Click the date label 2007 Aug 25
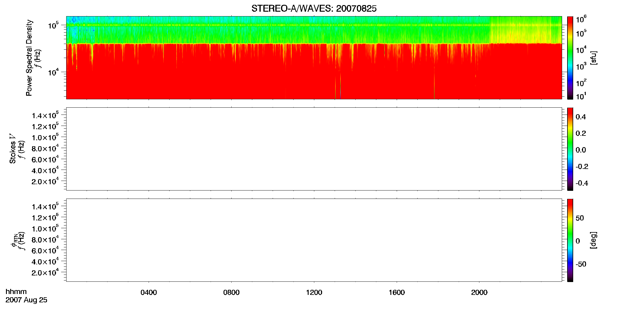Screen dimensions: 628x323 26,300
